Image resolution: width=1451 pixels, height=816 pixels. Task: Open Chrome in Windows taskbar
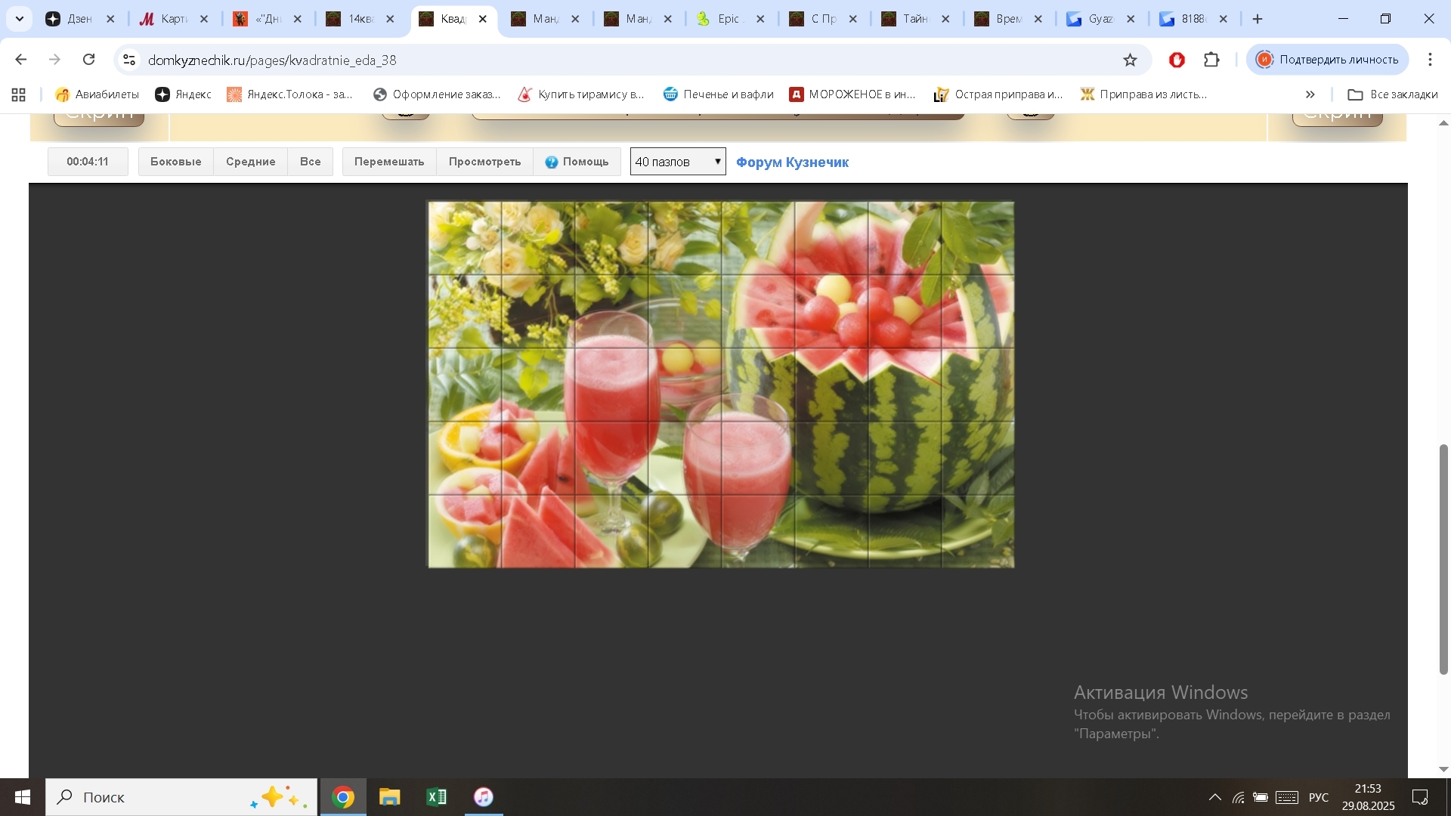tap(343, 797)
